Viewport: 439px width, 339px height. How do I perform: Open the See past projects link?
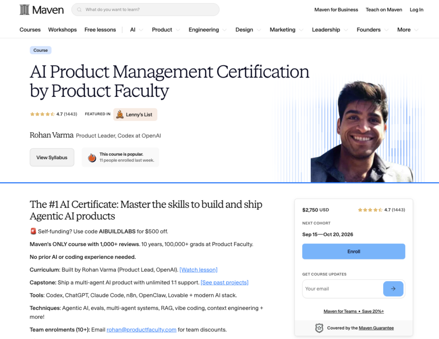click(x=225, y=282)
